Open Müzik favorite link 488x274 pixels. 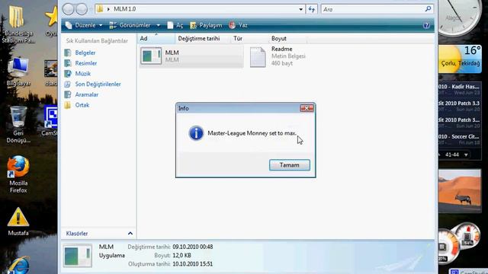click(83, 74)
